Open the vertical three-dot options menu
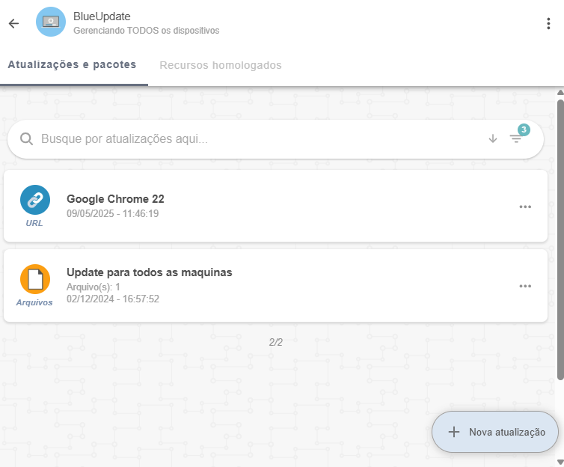 548,23
